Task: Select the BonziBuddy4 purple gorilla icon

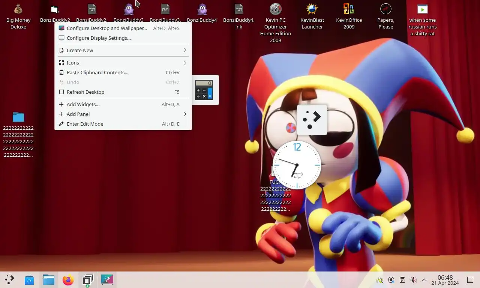Action: (202, 9)
